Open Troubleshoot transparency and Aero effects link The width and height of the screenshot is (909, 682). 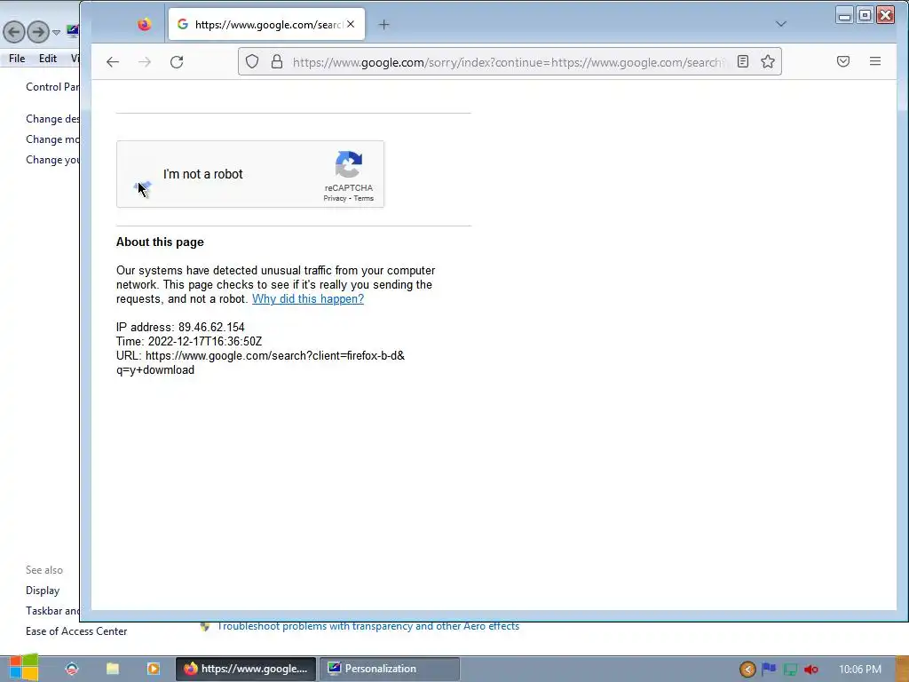click(x=368, y=626)
